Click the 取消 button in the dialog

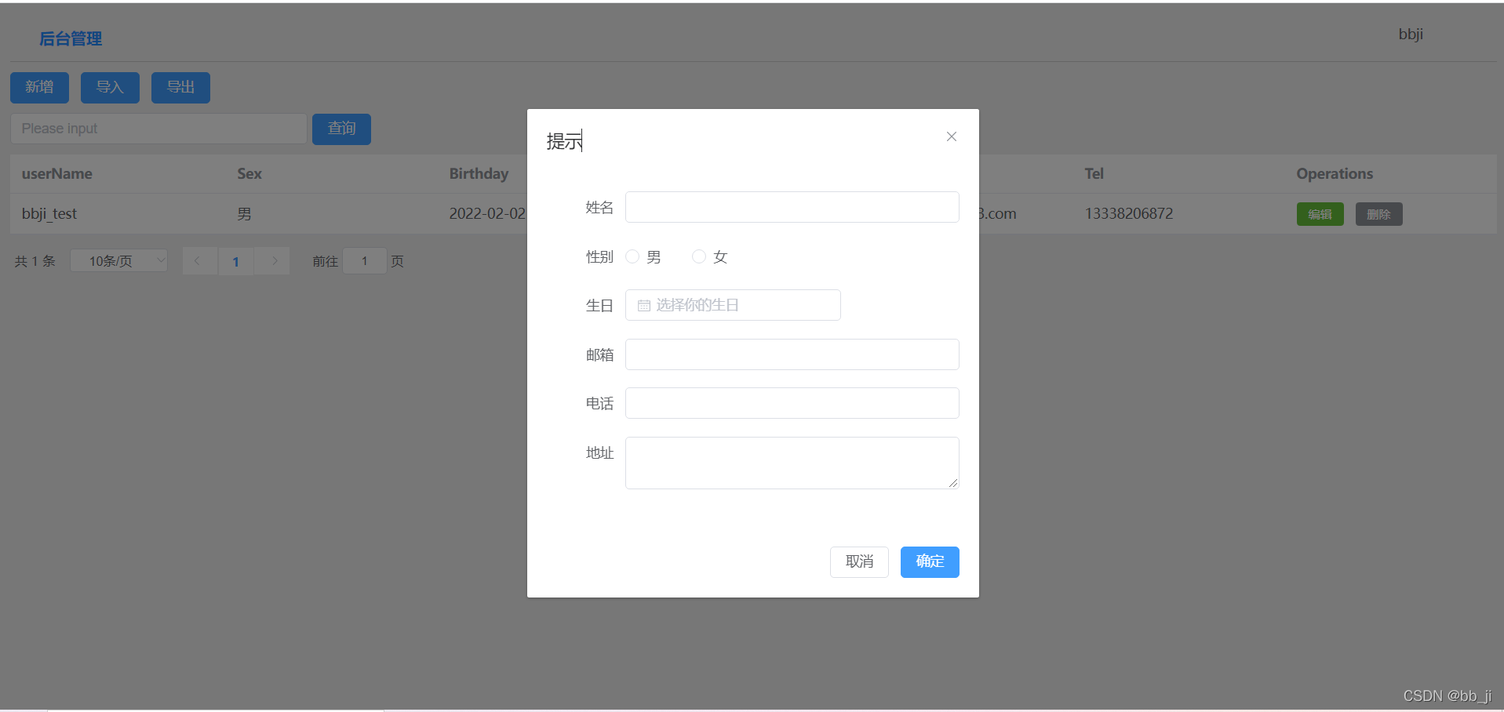pos(859,561)
